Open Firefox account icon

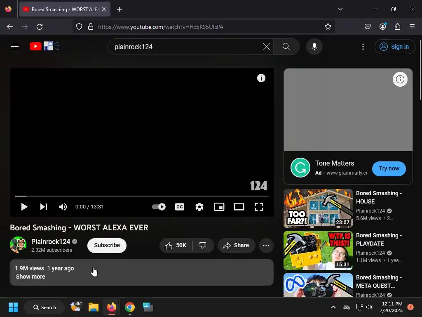(x=382, y=27)
